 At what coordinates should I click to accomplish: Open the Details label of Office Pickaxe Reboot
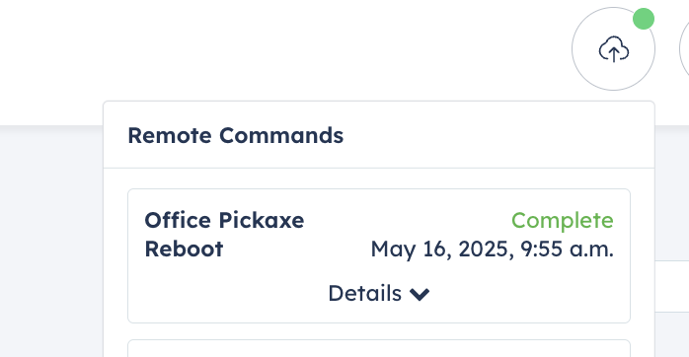coord(364,293)
